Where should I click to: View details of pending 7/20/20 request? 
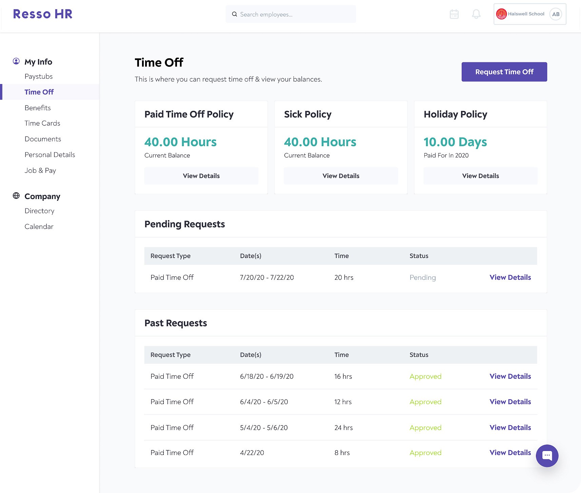[x=510, y=277]
